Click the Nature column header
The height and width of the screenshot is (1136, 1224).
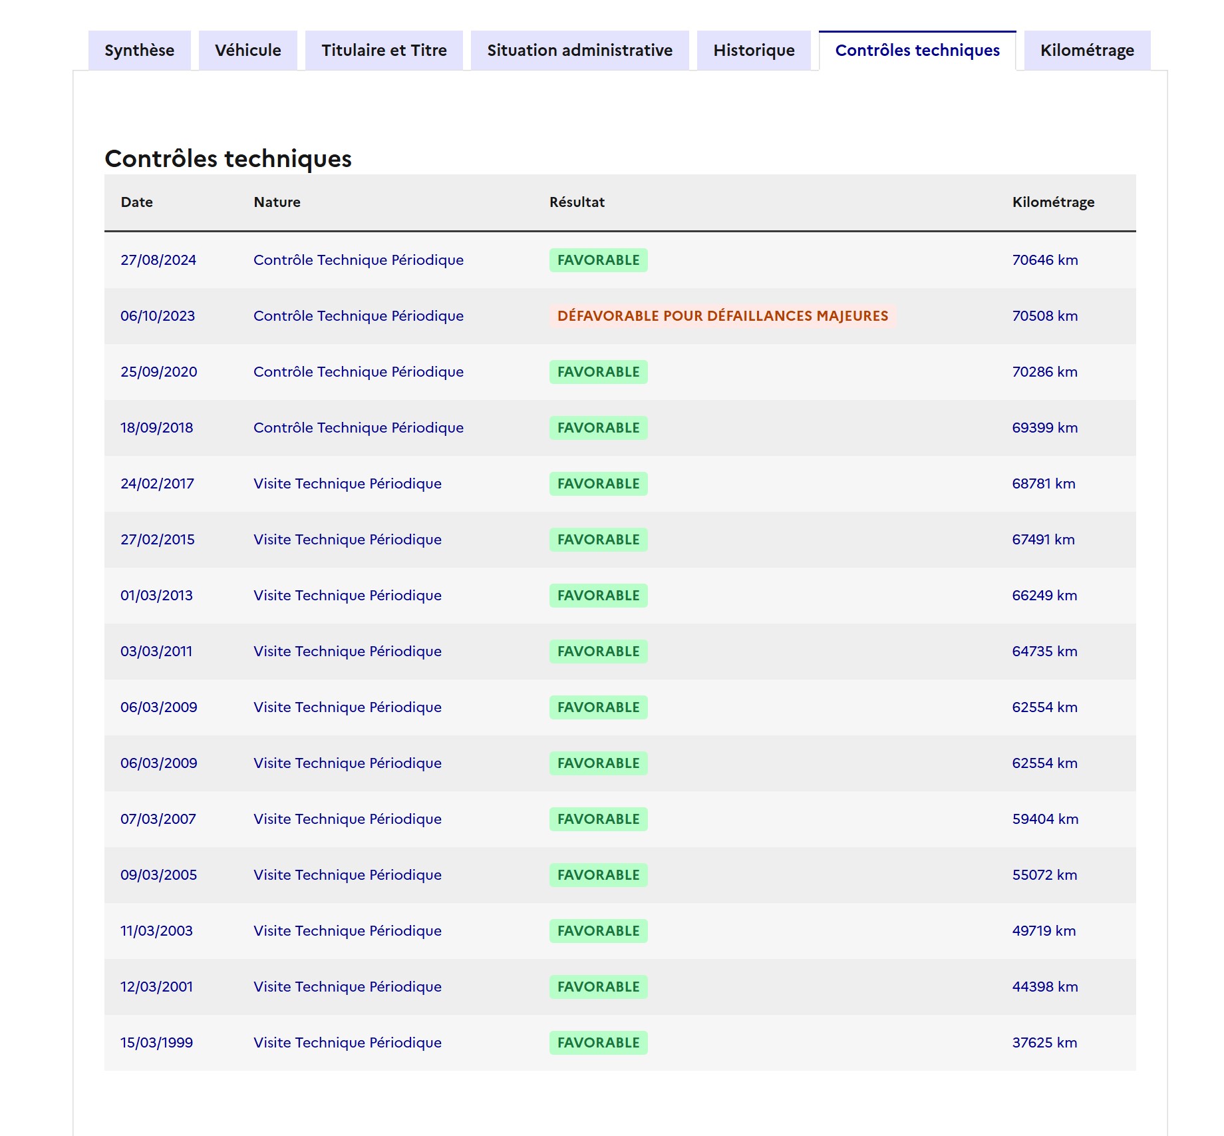click(277, 202)
